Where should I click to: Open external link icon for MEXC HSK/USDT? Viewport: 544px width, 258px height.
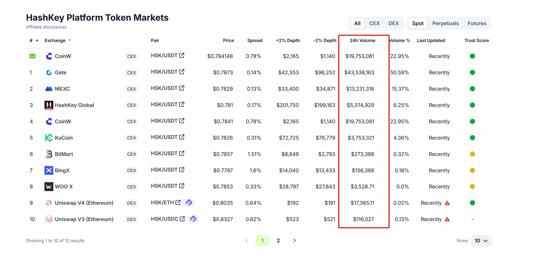click(182, 88)
